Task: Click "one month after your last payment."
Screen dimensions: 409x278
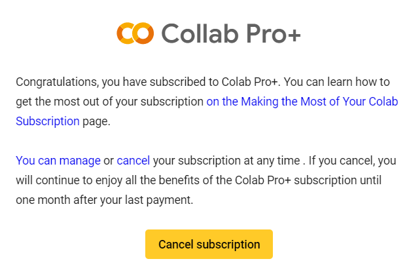Action: (x=104, y=200)
